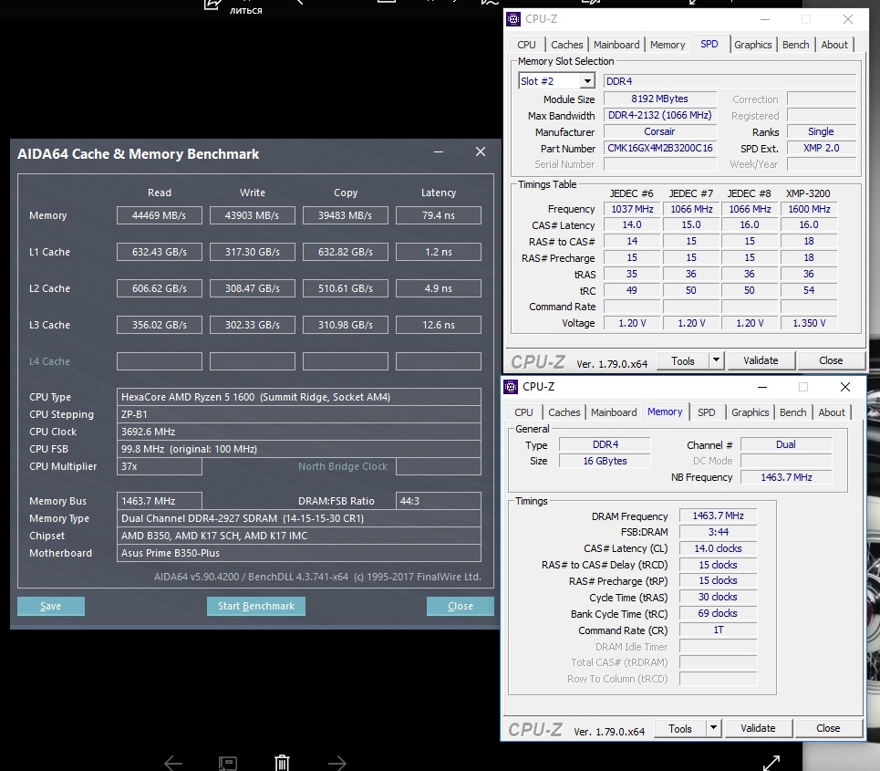Open Graphics tab in upper CPU-Z window
The image size is (880, 771).
coord(752,45)
